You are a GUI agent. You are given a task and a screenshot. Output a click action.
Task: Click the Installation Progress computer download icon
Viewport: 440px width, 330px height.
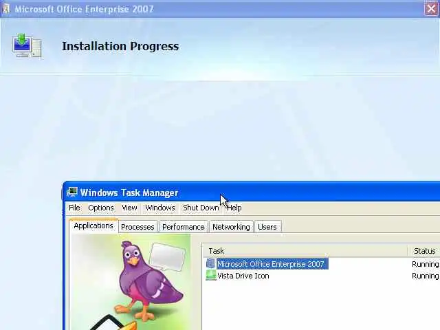(27, 45)
